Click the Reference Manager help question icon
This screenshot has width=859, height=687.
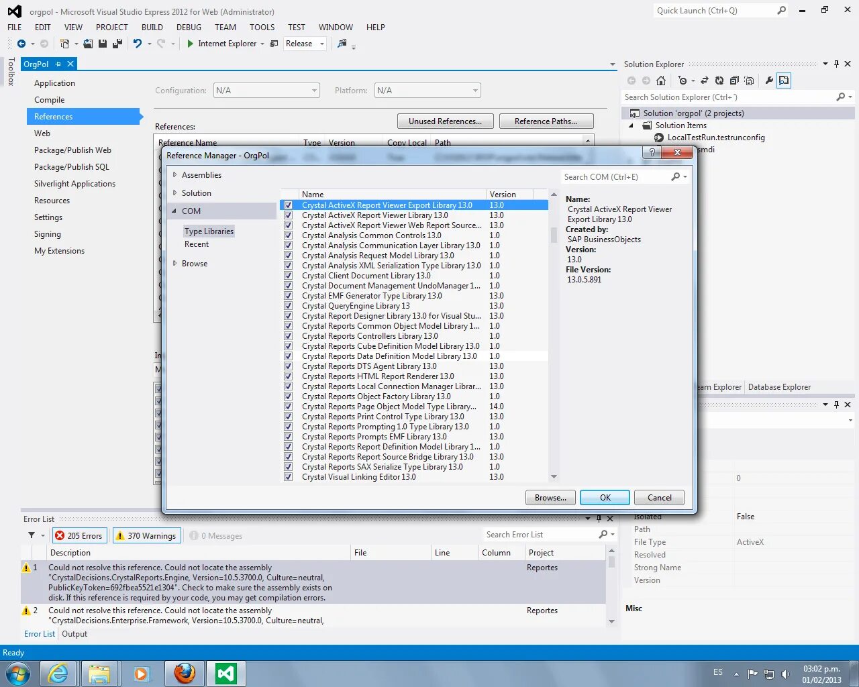(x=652, y=152)
